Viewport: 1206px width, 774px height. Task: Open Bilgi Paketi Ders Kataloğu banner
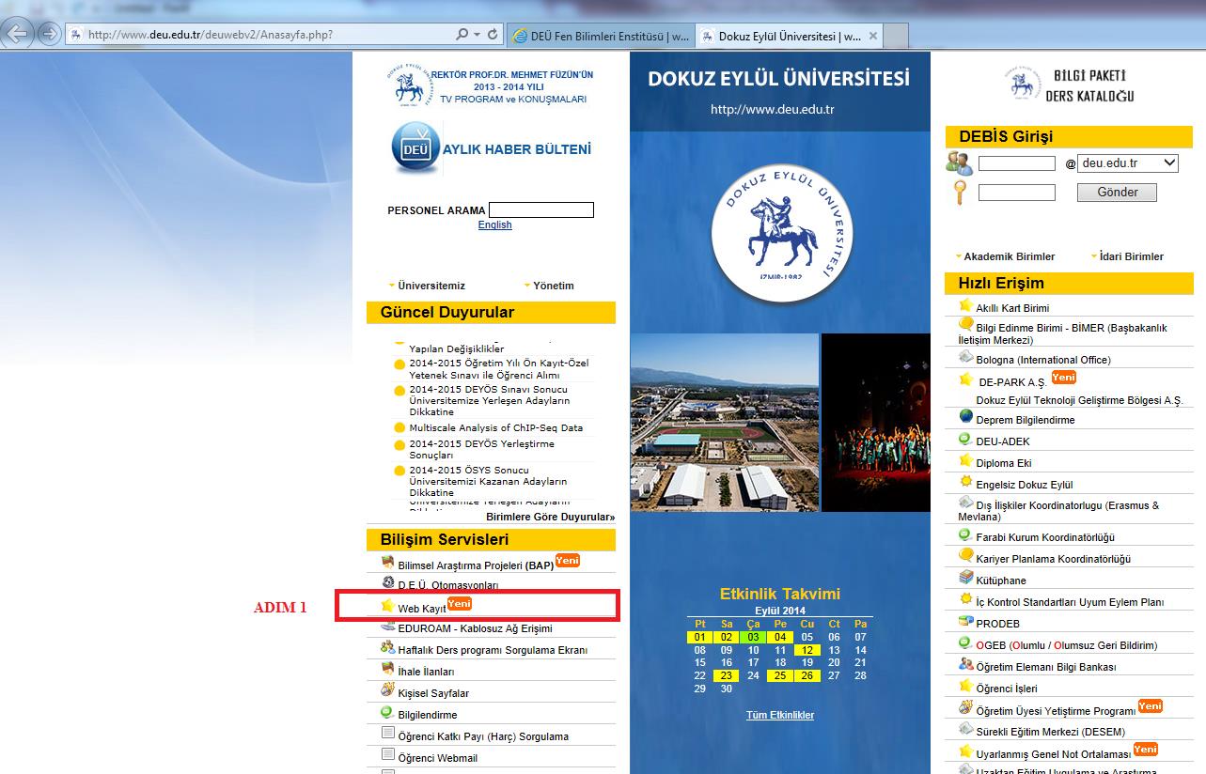[1069, 85]
